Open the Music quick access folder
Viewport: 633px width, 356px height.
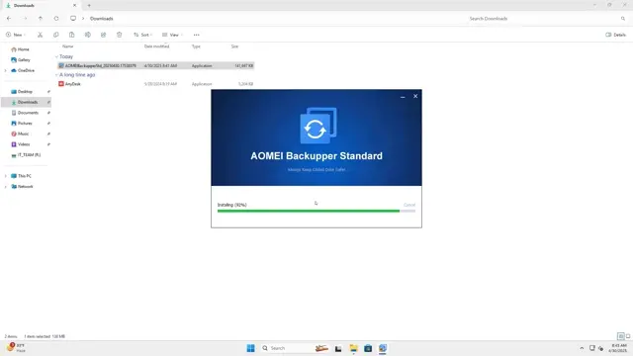[23, 133]
